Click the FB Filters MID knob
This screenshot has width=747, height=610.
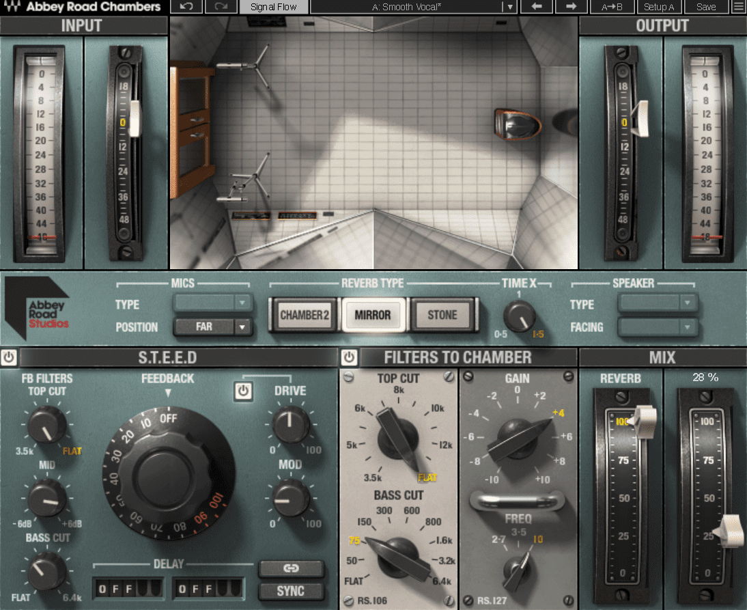coord(46,499)
